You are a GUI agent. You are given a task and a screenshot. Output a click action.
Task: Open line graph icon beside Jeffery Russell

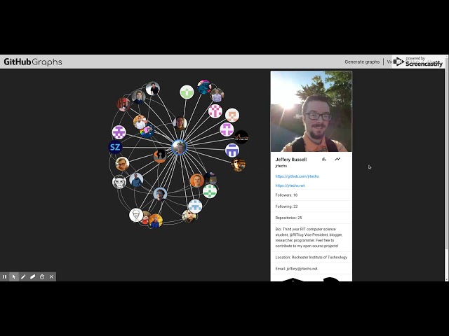tap(337, 159)
